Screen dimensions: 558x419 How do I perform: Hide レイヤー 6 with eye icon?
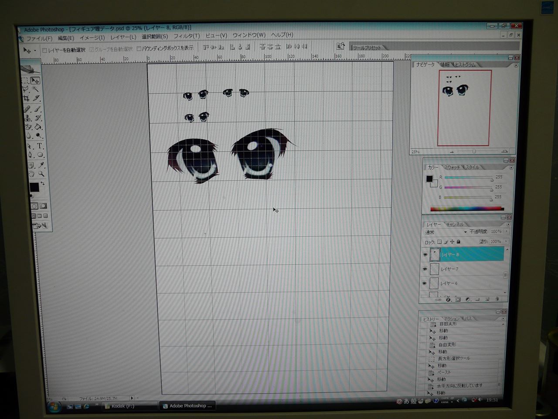coord(424,283)
